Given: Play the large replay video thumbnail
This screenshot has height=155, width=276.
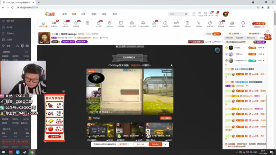Looking at the screenshot, I should point(130,92).
